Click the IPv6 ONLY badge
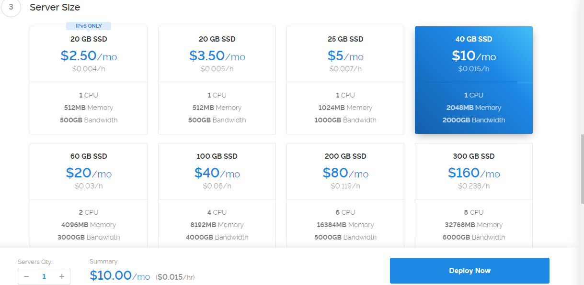This screenshot has height=285, width=584. tap(89, 26)
